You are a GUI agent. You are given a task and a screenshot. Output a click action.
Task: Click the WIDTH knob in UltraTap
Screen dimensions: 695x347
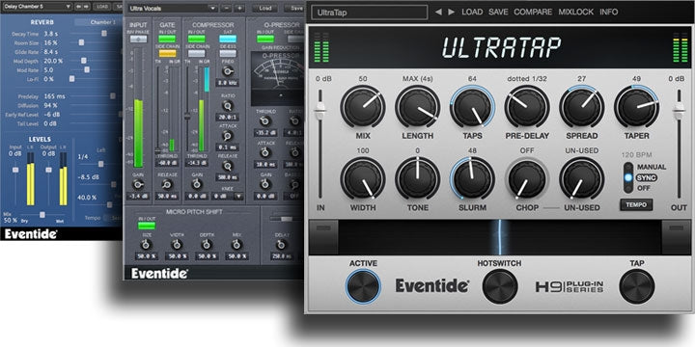coord(363,178)
